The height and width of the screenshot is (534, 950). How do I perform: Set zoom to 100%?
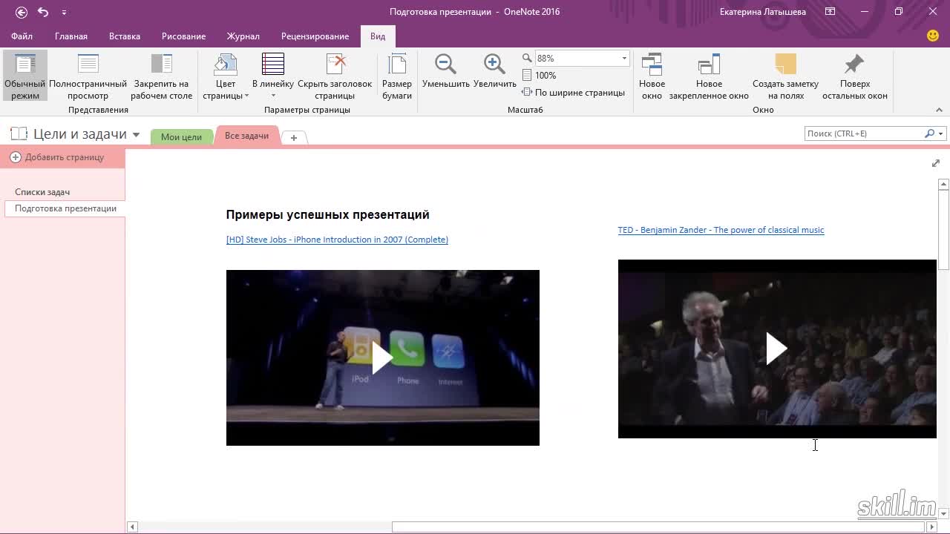540,75
